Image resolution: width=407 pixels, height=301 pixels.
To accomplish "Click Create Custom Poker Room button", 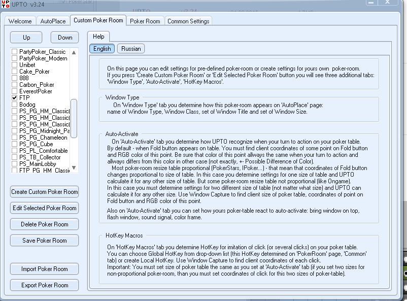I will [44, 192].
